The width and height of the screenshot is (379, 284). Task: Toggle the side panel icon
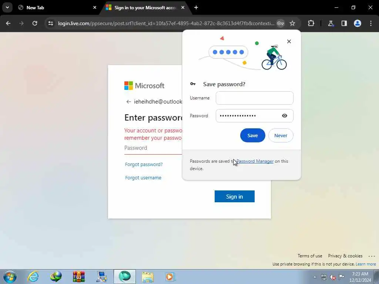[344, 23]
